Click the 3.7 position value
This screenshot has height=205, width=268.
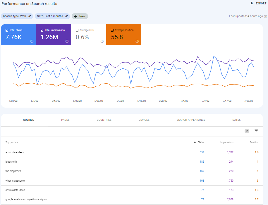click(x=257, y=199)
